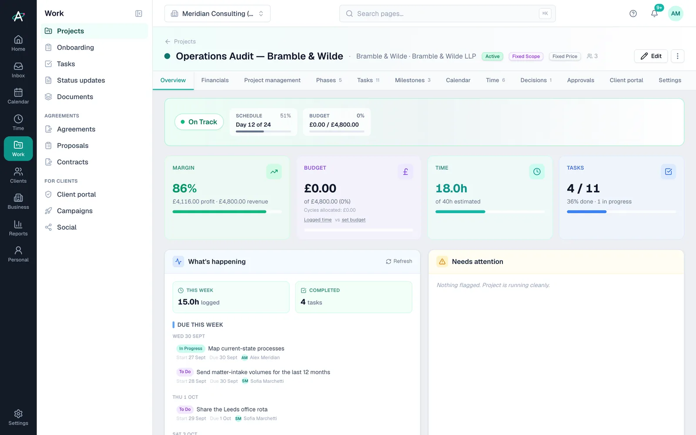Go to Calendar in the left rail
The width and height of the screenshot is (696, 435).
coord(18,96)
